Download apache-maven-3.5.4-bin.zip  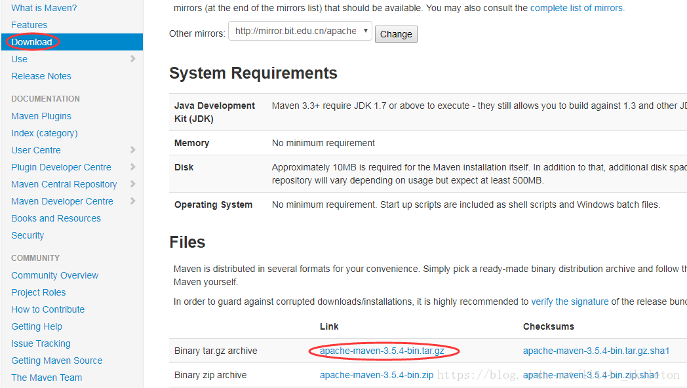[376, 376]
